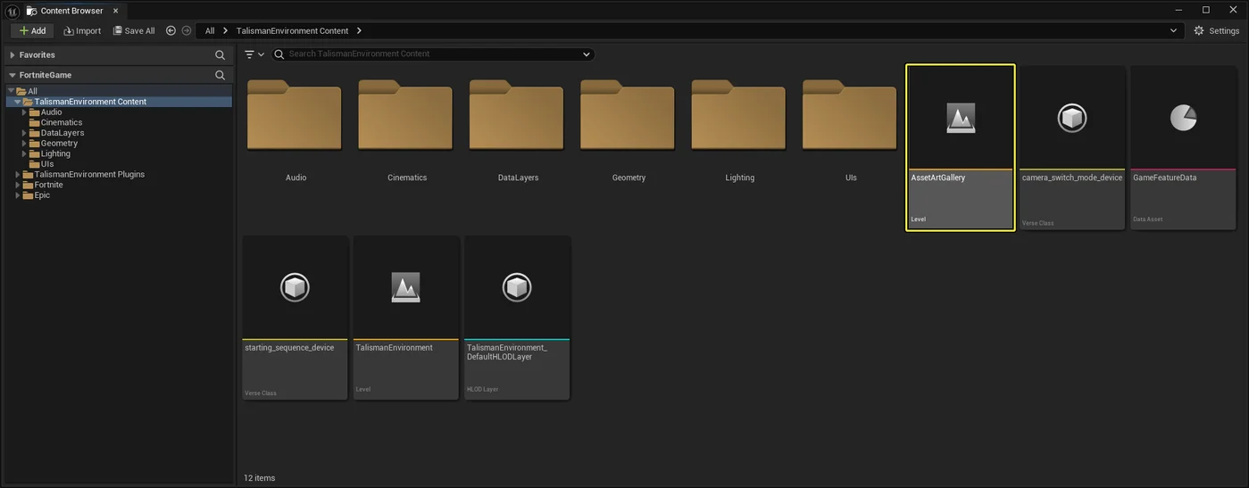Select the 'All' breadcrumb path item
The width and height of the screenshot is (1249, 488).
[x=210, y=30]
